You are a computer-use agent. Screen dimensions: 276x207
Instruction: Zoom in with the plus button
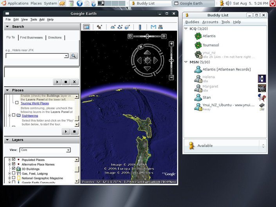click(171, 44)
